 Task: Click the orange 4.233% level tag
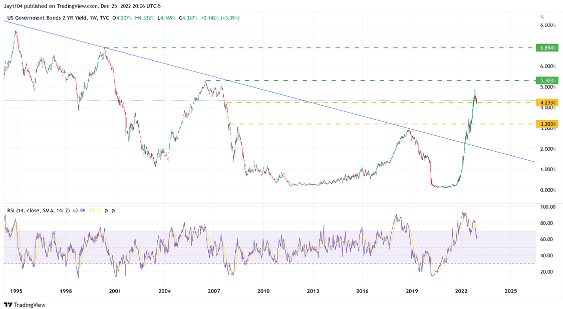548,103
